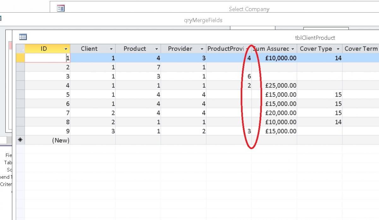Click the (New) cell in ID column
The width and height of the screenshot is (379, 220).
(47, 140)
